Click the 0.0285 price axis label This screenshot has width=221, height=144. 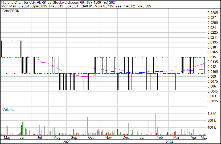coord(213,13)
